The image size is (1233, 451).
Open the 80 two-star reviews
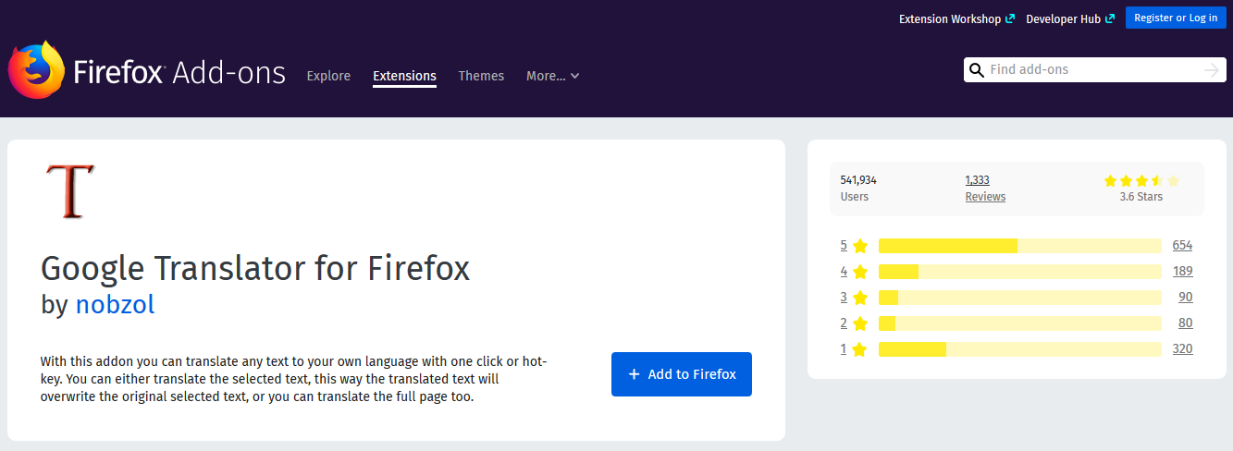point(1185,323)
